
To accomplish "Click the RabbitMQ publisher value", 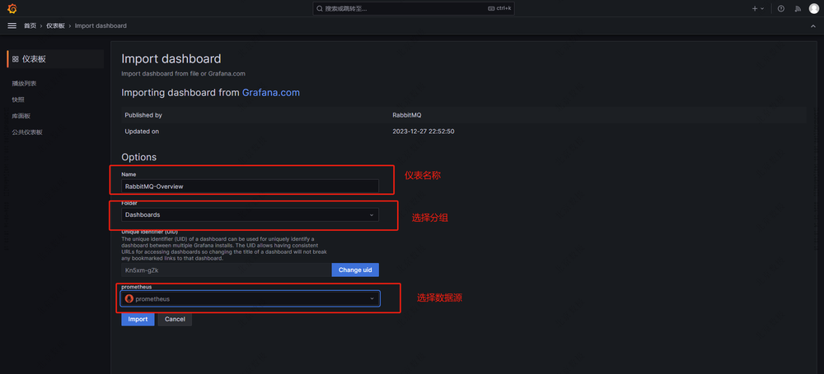I will (x=407, y=115).
